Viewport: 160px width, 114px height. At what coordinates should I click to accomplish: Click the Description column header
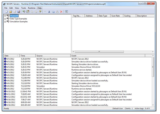[x=145, y=16]
